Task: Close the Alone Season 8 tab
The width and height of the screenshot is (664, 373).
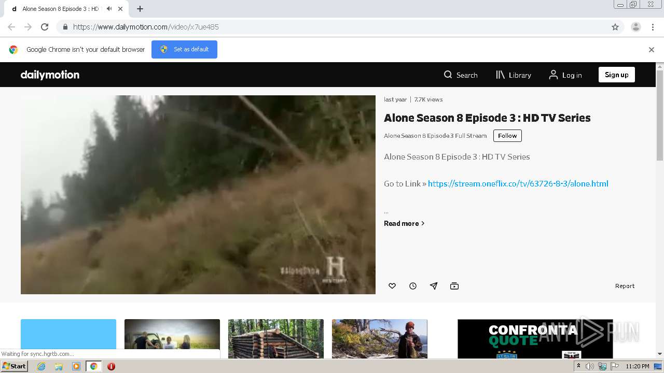Action: pyautogui.click(x=120, y=9)
